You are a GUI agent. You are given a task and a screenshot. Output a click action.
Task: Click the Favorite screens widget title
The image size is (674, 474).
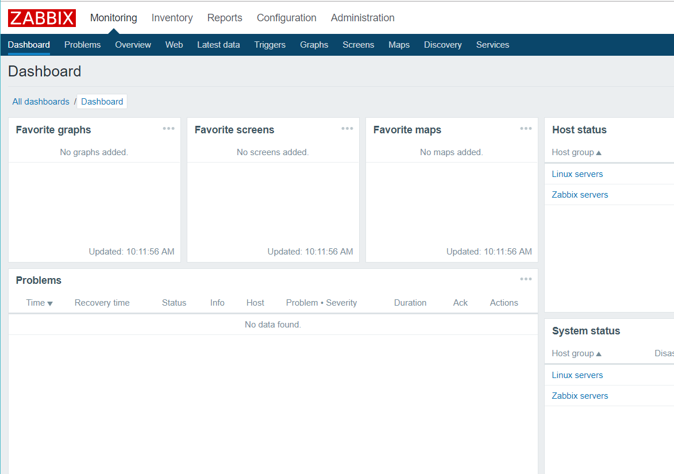point(234,130)
